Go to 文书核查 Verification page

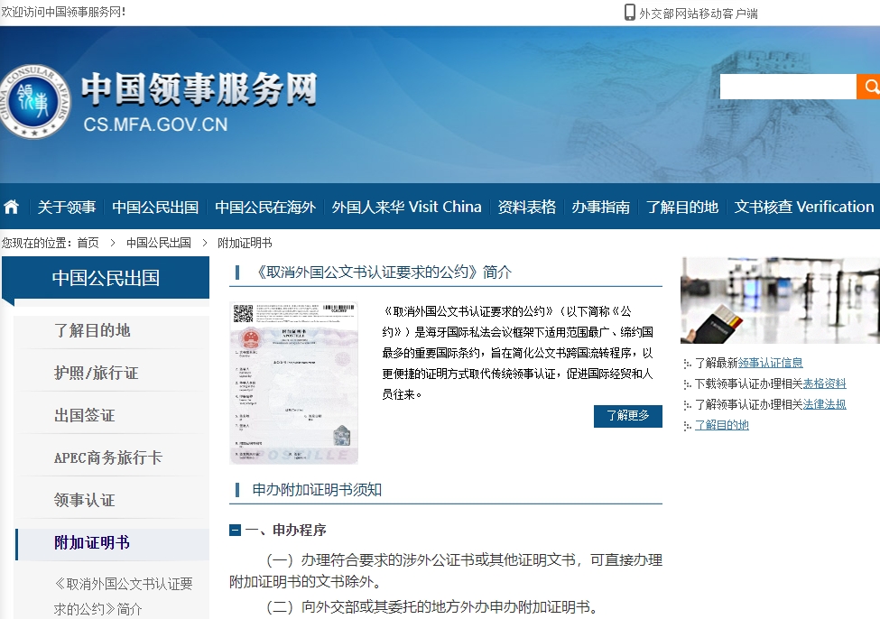803,207
